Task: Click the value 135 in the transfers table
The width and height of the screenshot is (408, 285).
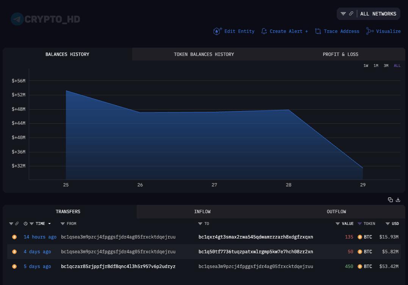Action: click(349, 237)
